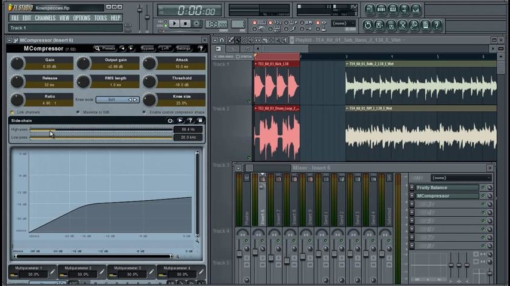The height and width of the screenshot is (286, 510).
Task: Start playback with the play button
Action: coord(174,23)
